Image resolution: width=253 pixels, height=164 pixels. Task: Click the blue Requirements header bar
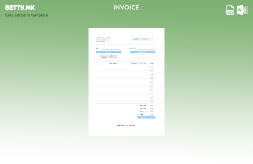142,52
